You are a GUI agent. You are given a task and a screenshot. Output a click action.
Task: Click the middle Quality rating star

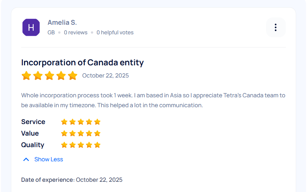(x=81, y=145)
